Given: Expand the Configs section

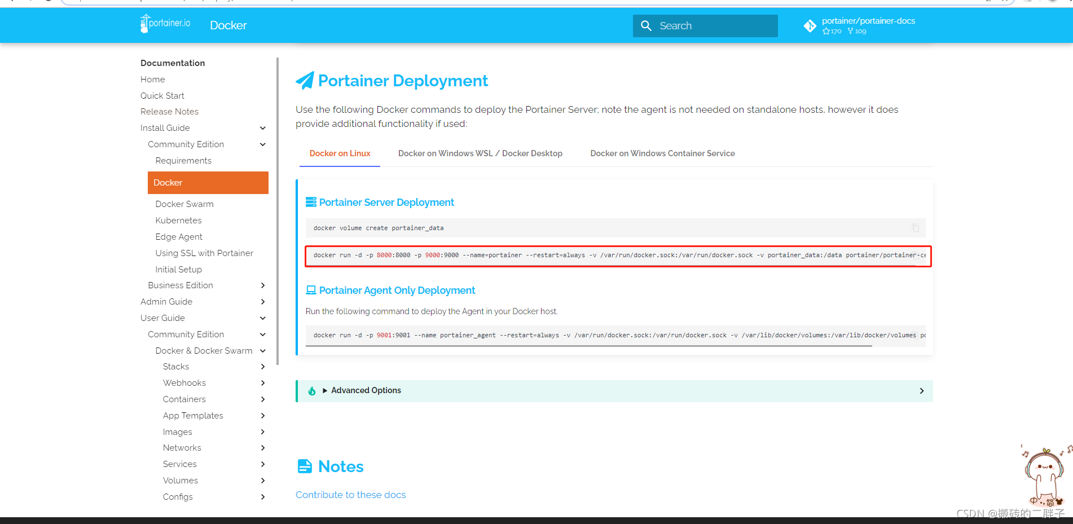Looking at the screenshot, I should (x=262, y=497).
